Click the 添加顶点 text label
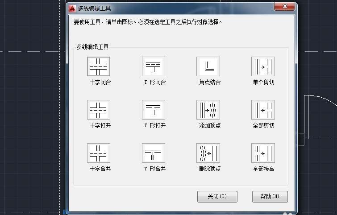The image size is (337, 215). coord(210,125)
